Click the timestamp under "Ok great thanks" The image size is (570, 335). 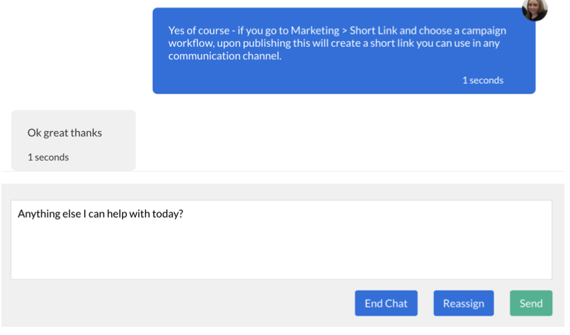(x=48, y=157)
